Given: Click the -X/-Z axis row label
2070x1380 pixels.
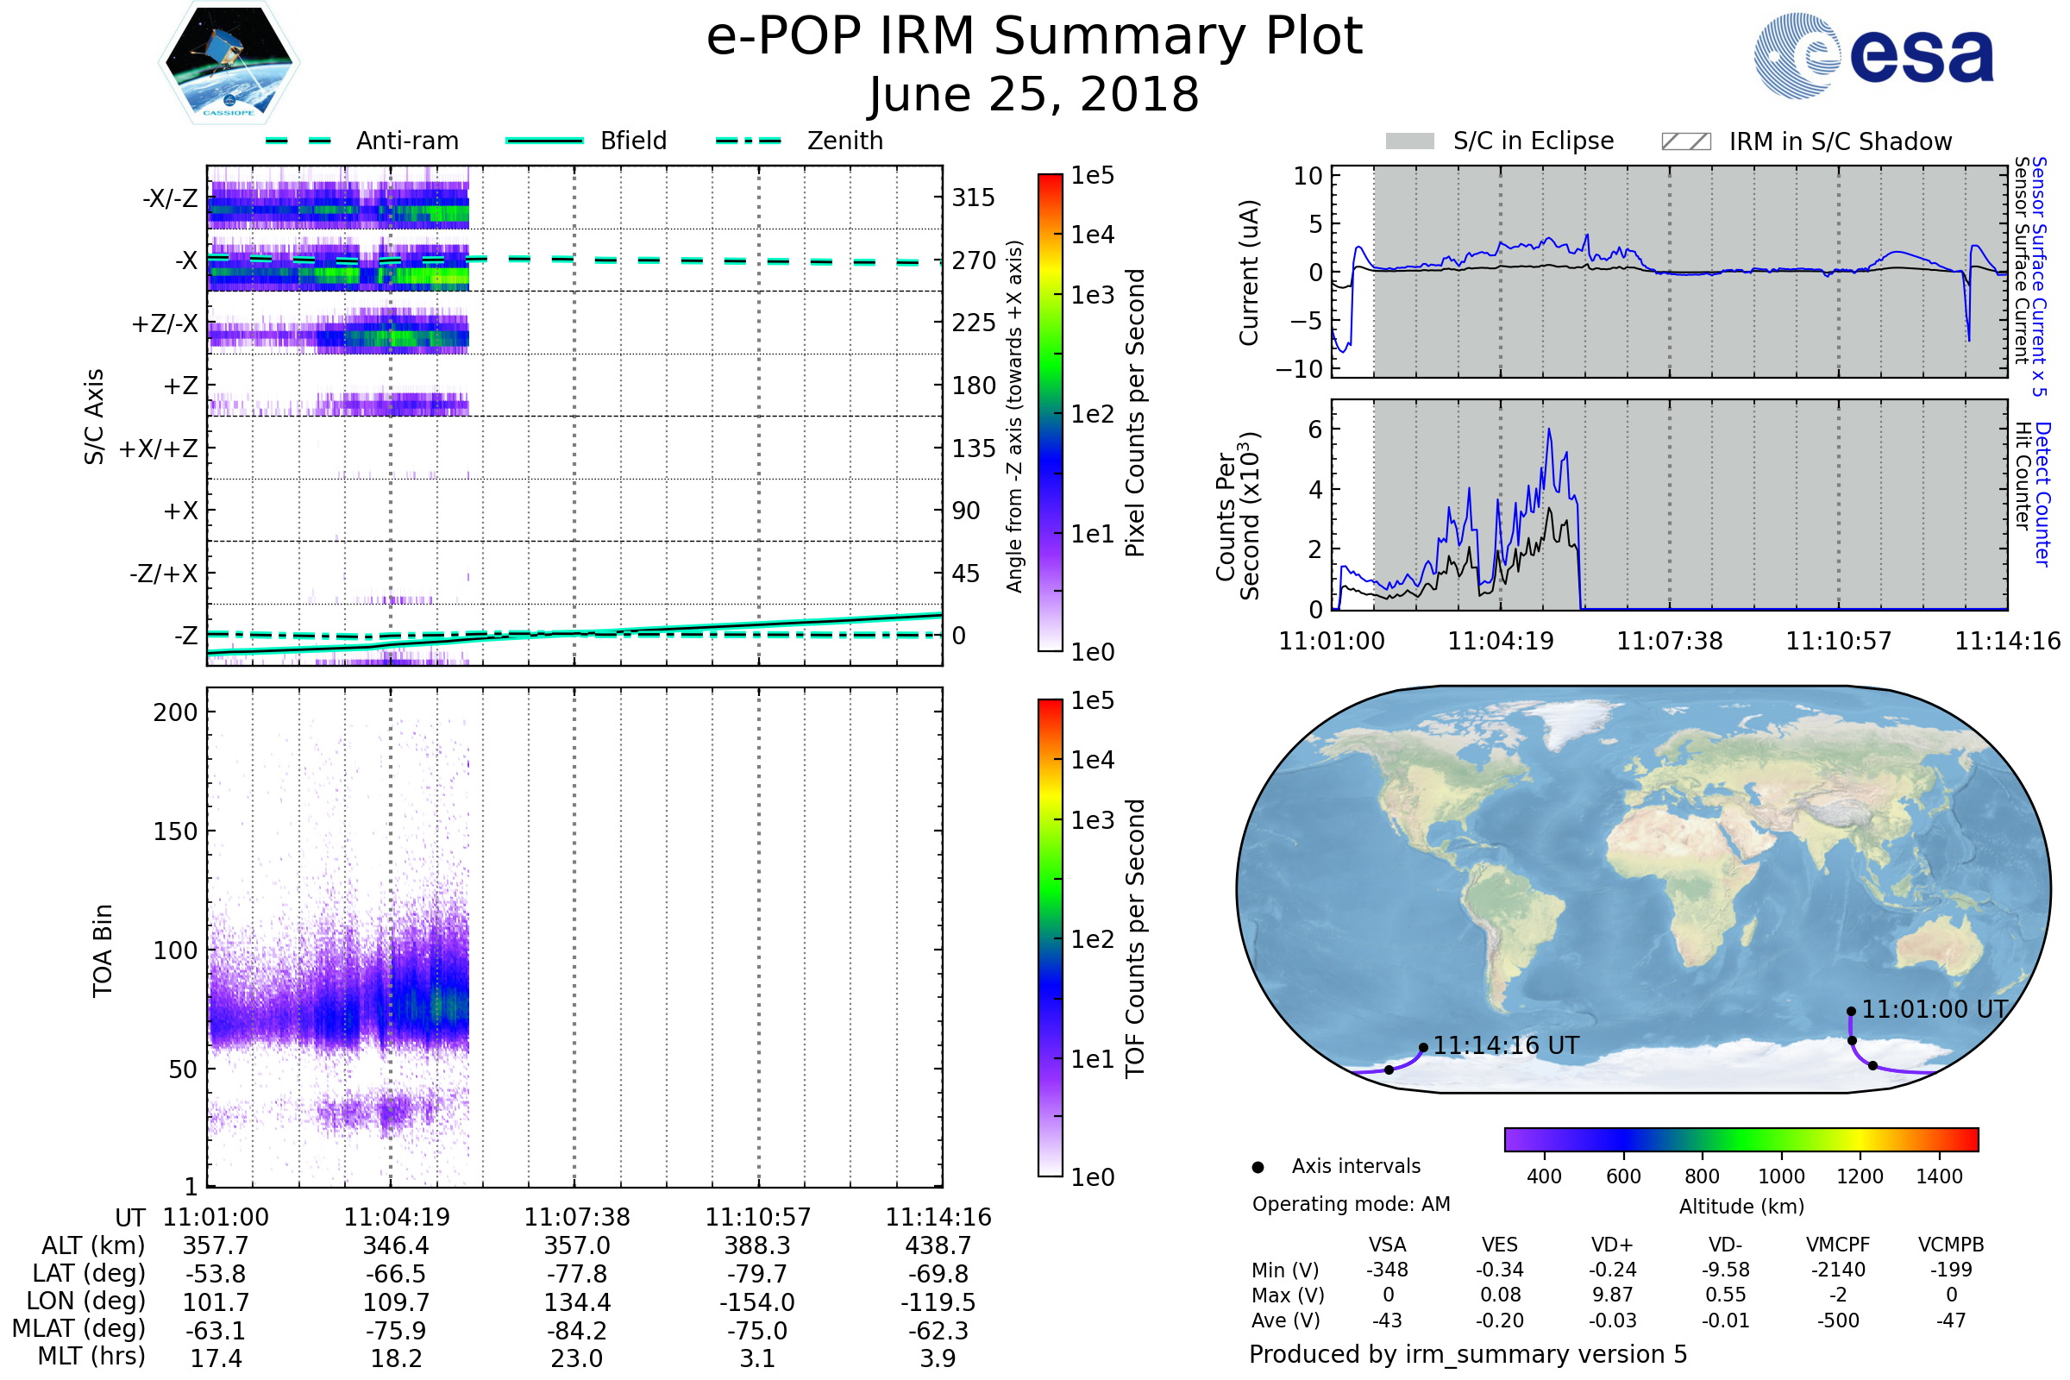Looking at the screenshot, I should (x=170, y=198).
